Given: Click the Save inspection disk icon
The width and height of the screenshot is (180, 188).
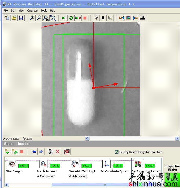Looking at the screenshot, I should pyautogui.click(x=21, y=18).
